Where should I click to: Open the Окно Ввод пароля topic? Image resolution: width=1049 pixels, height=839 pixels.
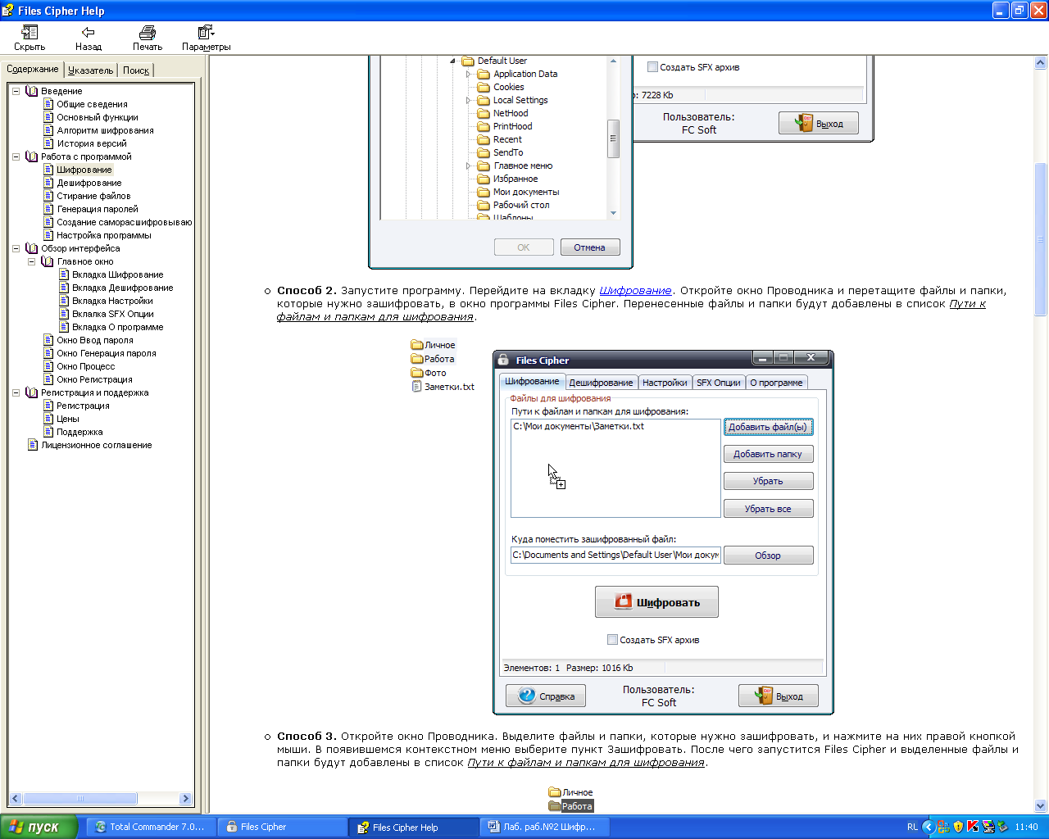click(x=95, y=340)
